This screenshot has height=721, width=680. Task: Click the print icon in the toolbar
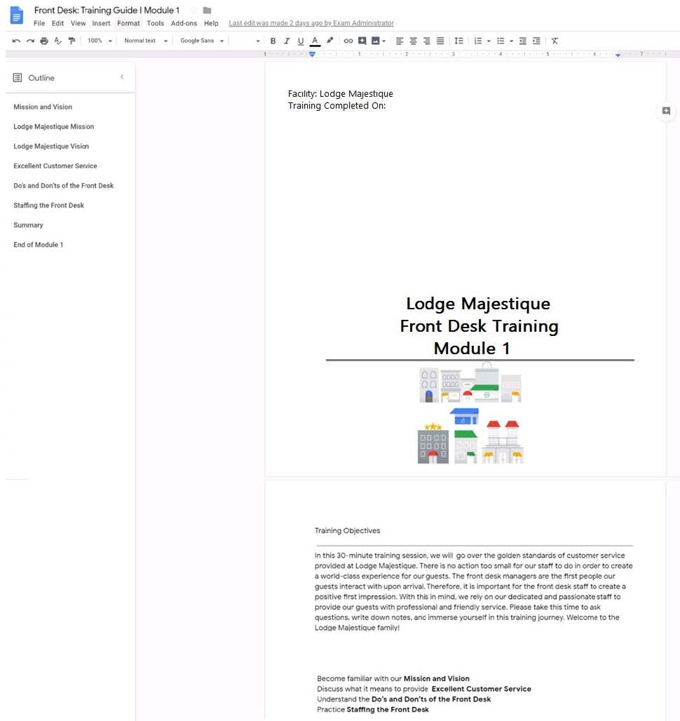click(x=44, y=41)
